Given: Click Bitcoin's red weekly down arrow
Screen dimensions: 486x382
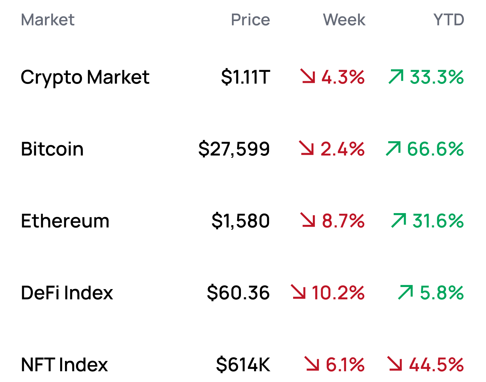Looking at the screenshot, I should [x=307, y=148].
